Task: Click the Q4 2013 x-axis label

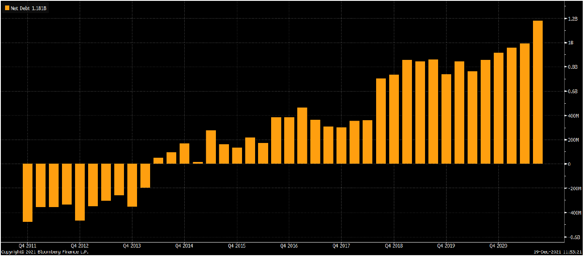Action: click(x=132, y=245)
